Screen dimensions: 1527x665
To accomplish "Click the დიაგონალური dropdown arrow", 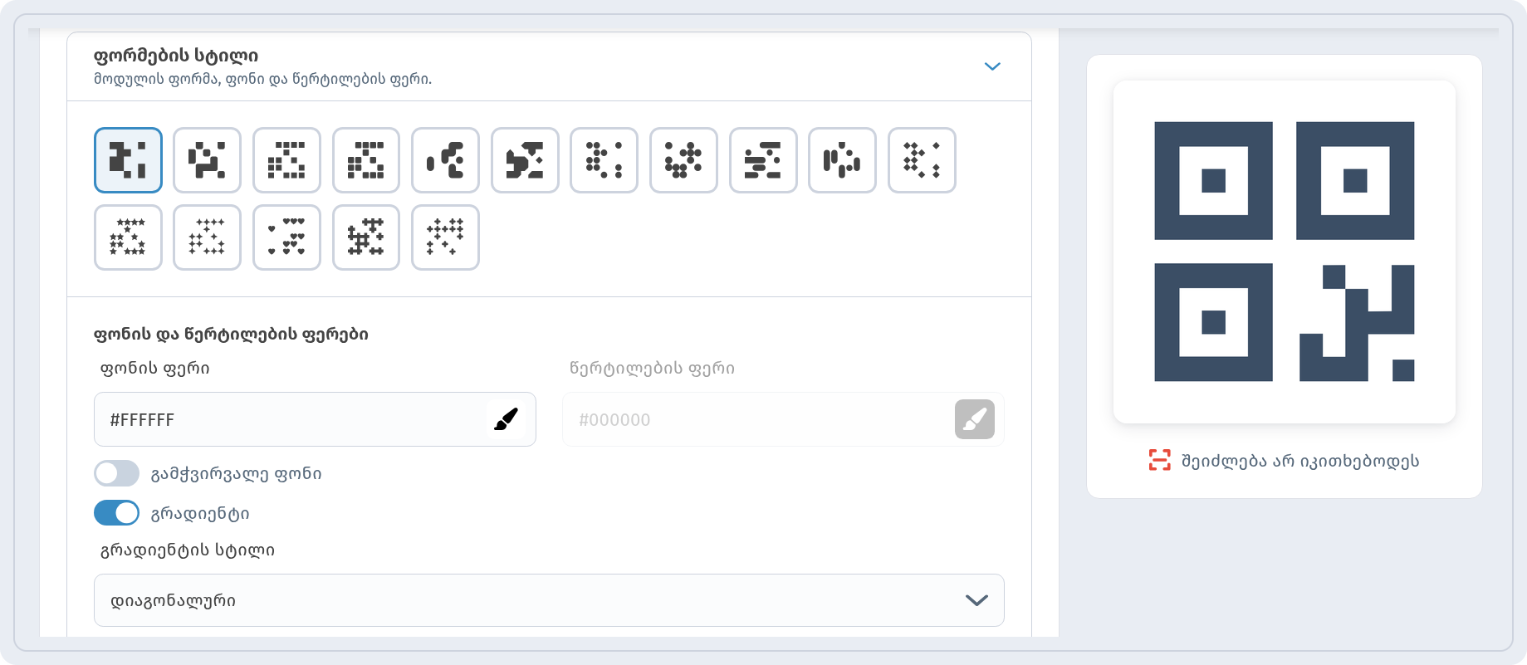I will [x=976, y=600].
